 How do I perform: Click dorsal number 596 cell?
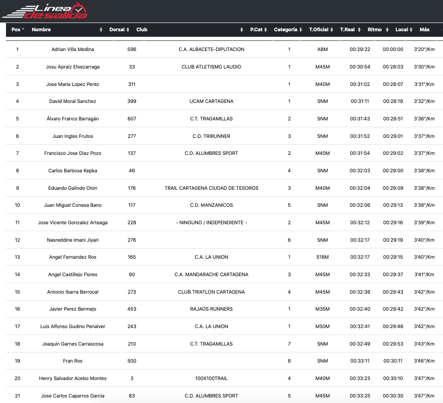(x=132, y=50)
